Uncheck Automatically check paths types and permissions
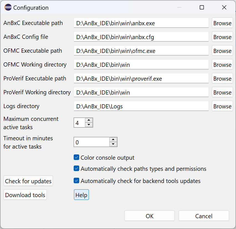The height and width of the screenshot is (229, 236). 77,169
